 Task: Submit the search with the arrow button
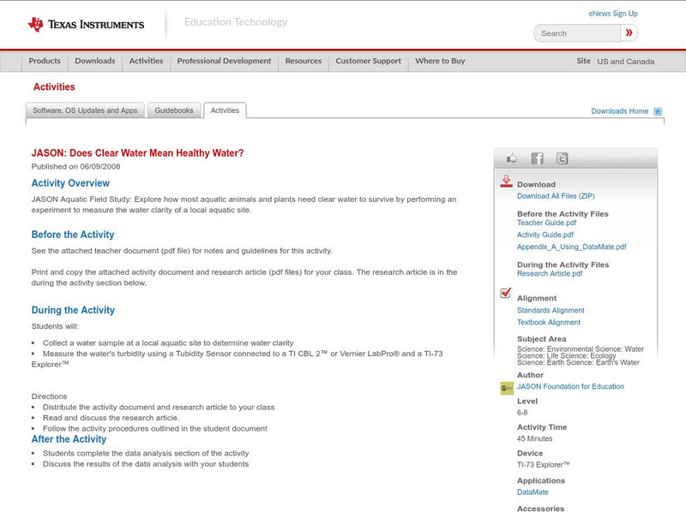(630, 33)
